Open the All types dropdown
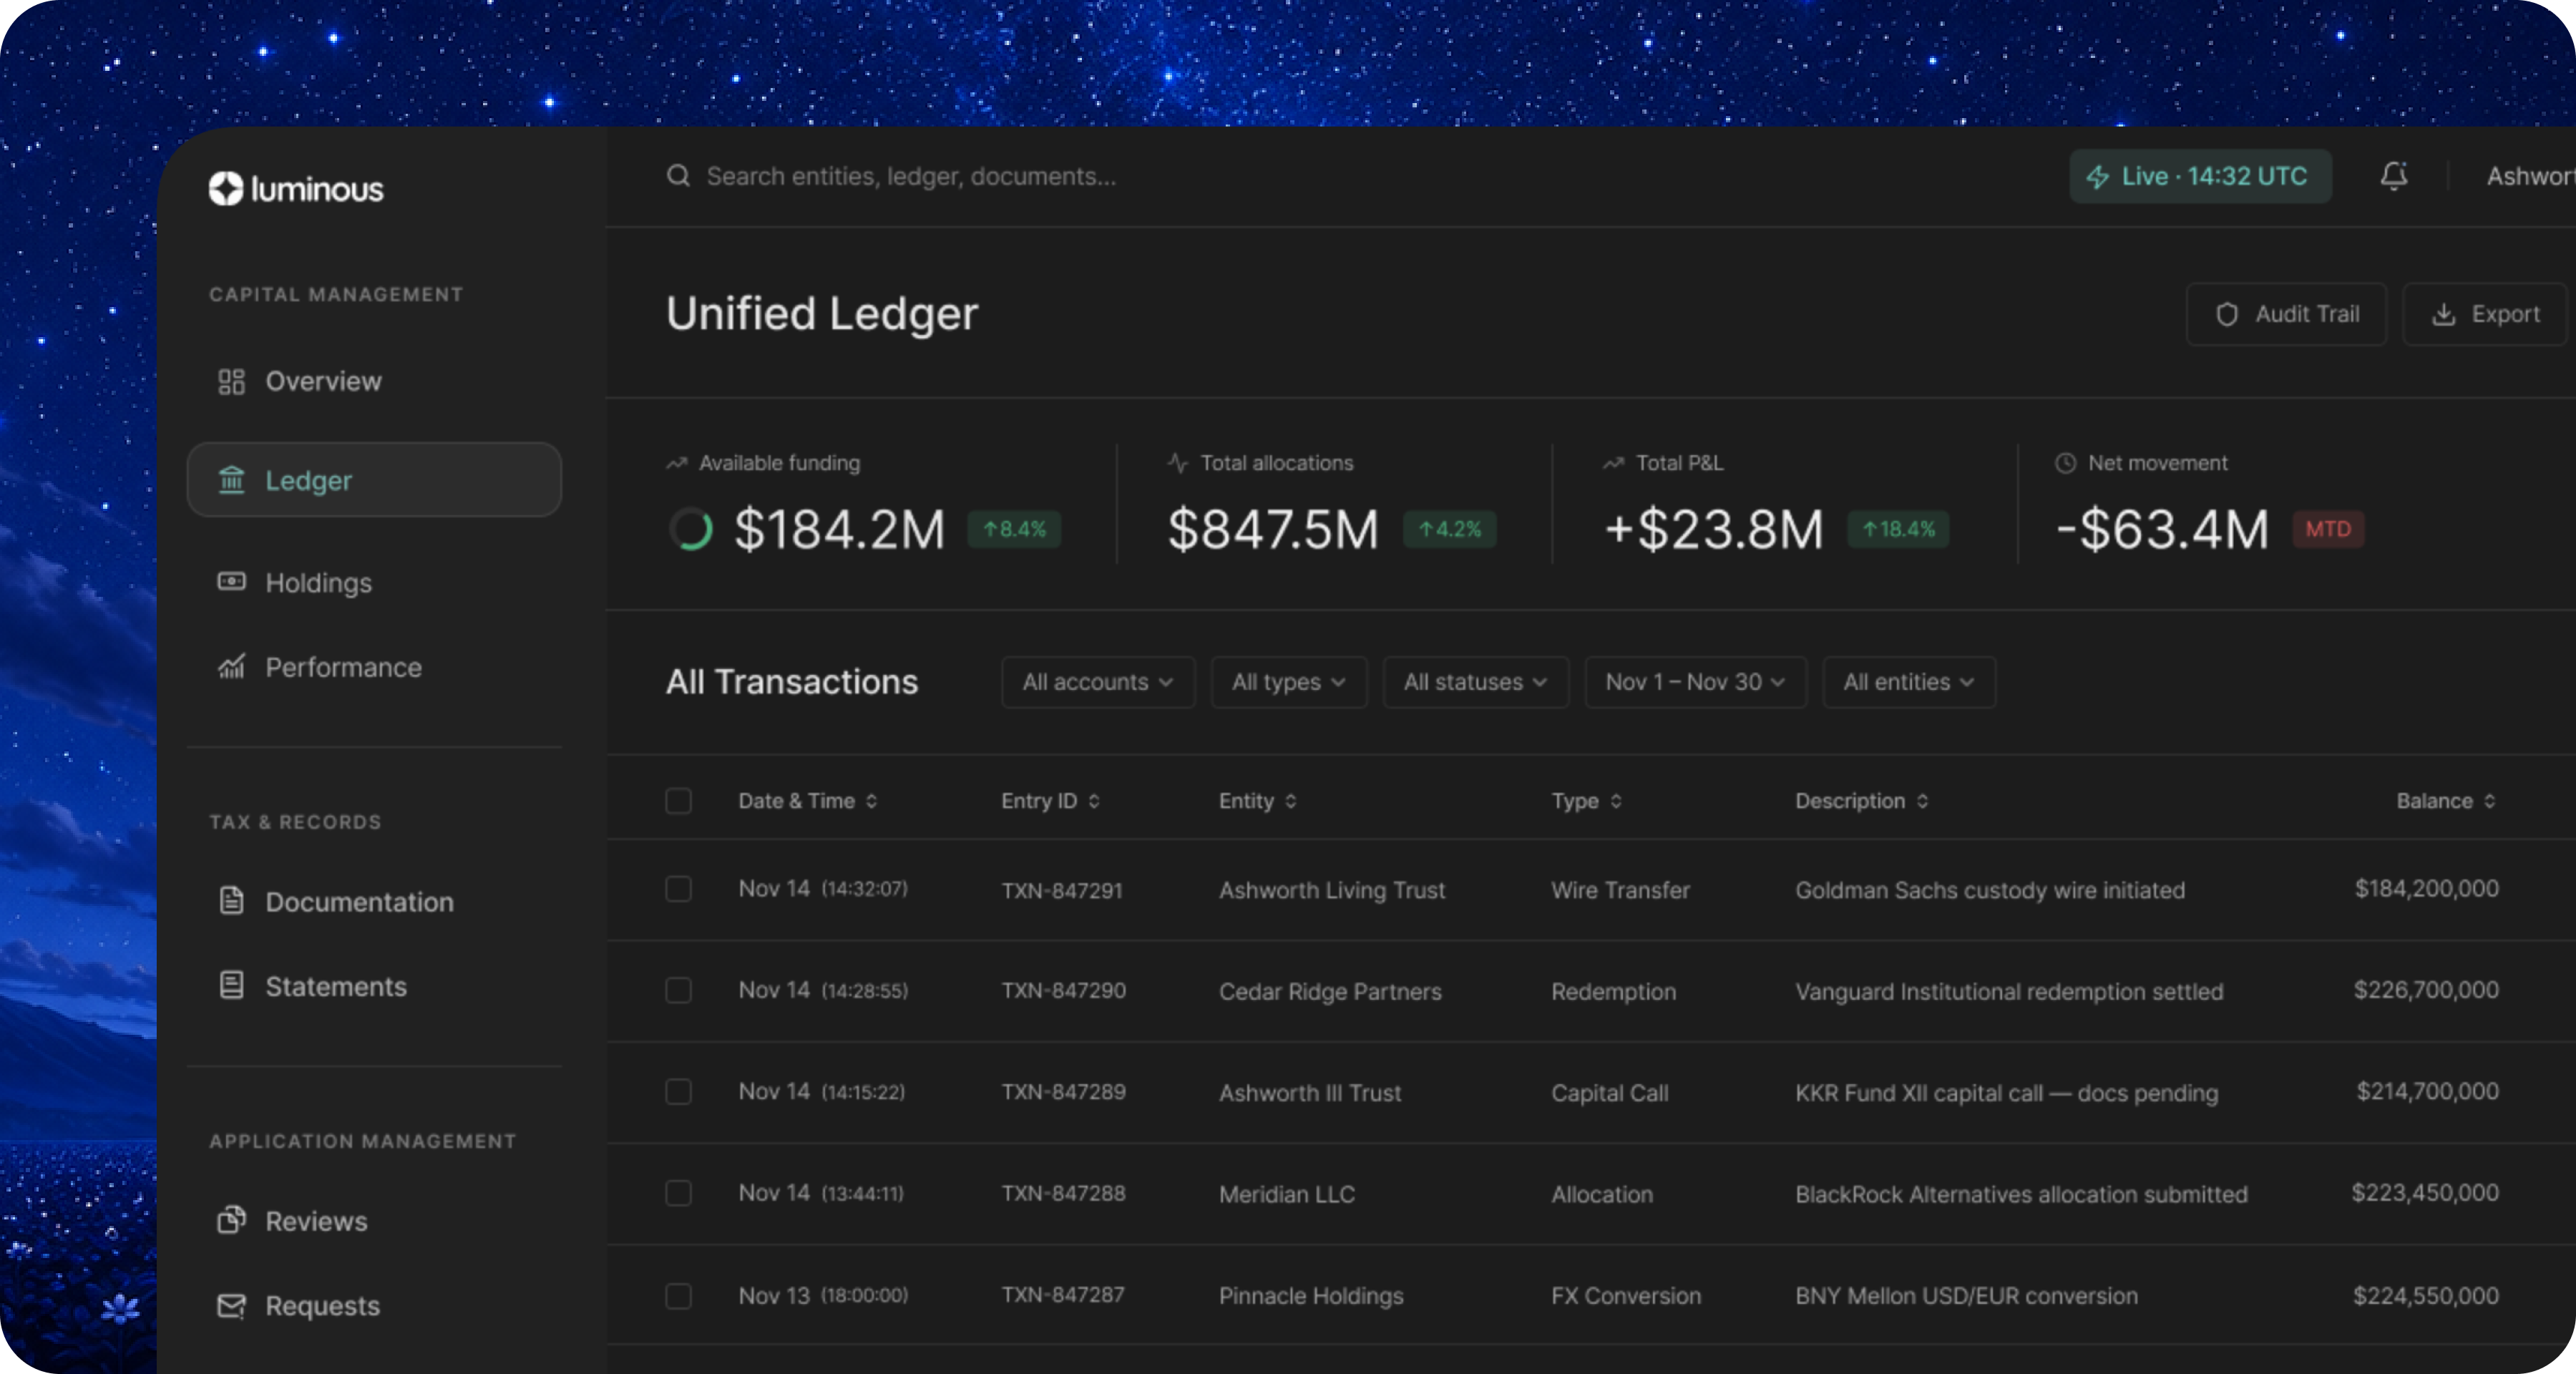Screen dimensions: 2576x1374 tap(1288, 682)
